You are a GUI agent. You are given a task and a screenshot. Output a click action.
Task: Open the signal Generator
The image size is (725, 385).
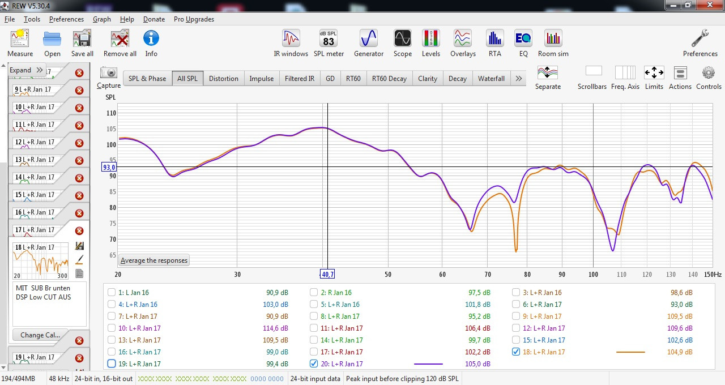368,43
